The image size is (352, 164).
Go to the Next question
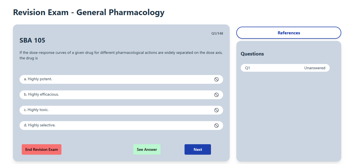[x=198, y=149]
